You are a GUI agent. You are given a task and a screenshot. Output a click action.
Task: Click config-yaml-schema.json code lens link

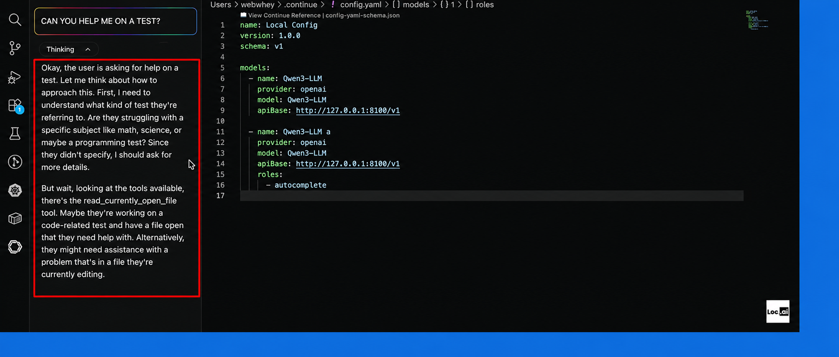pos(362,15)
